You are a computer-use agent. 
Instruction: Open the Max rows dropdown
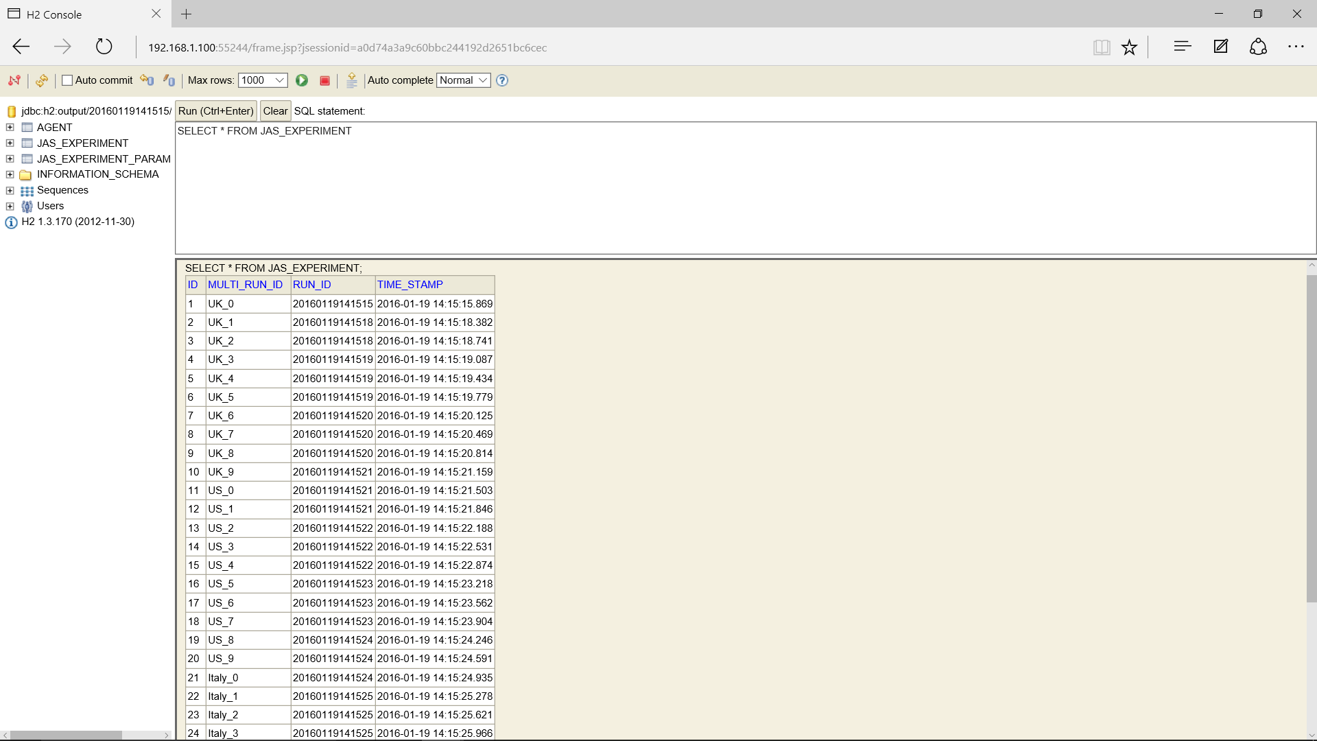click(263, 80)
